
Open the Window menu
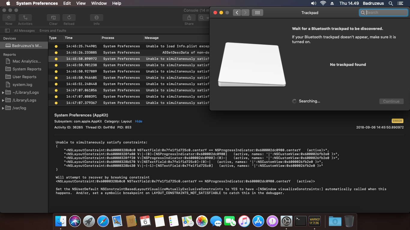coord(99,3)
